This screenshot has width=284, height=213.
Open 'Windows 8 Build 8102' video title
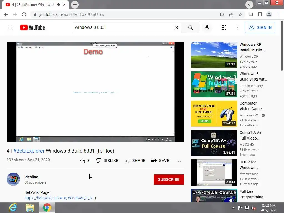(x=253, y=77)
